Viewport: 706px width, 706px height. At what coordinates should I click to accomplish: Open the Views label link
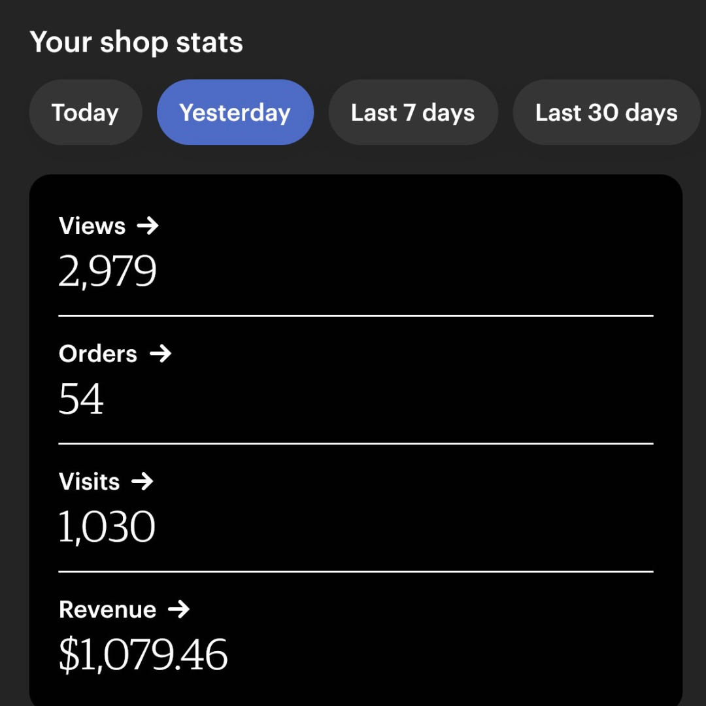tap(92, 226)
